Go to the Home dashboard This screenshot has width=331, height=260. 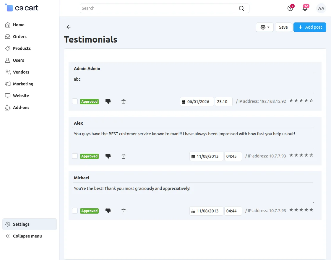[x=19, y=25]
